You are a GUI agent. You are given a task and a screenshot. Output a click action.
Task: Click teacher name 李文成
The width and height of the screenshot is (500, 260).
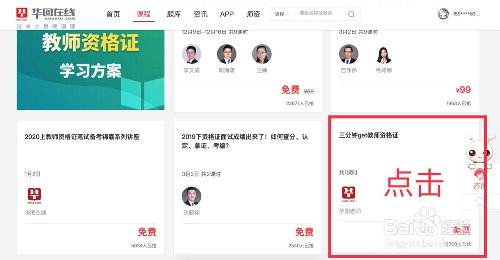tap(191, 70)
